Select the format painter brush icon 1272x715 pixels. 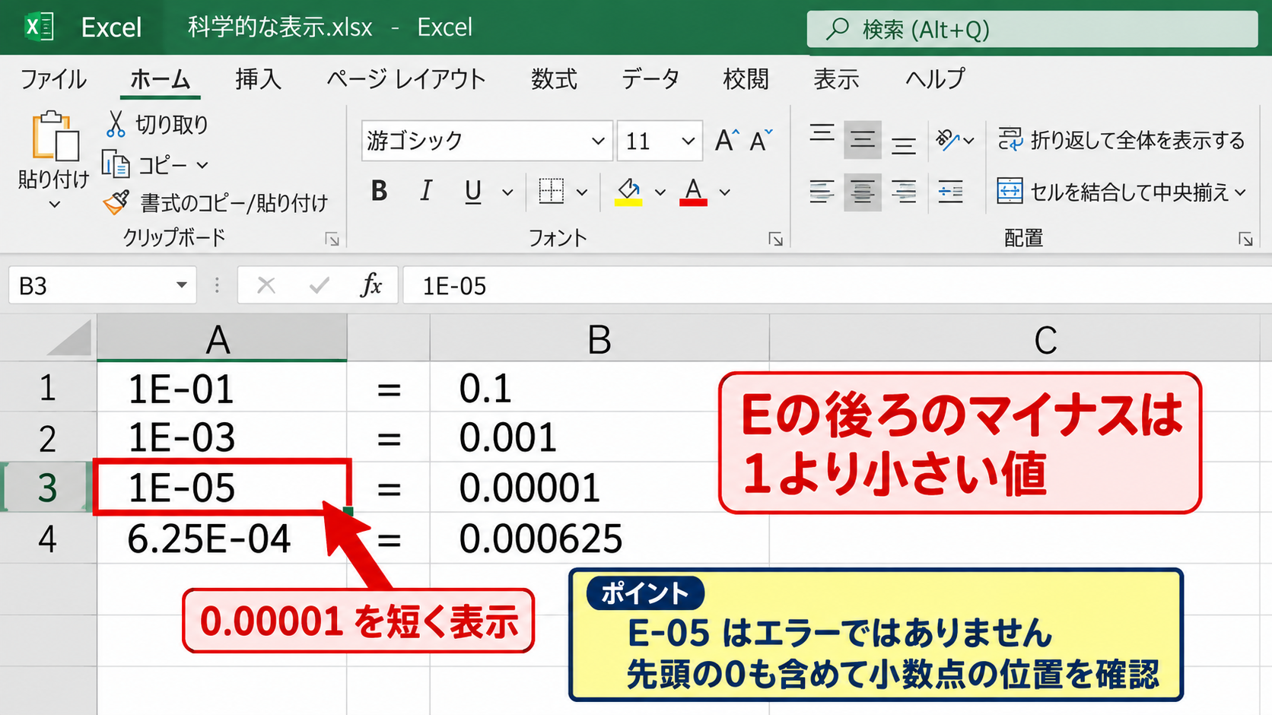(x=116, y=202)
